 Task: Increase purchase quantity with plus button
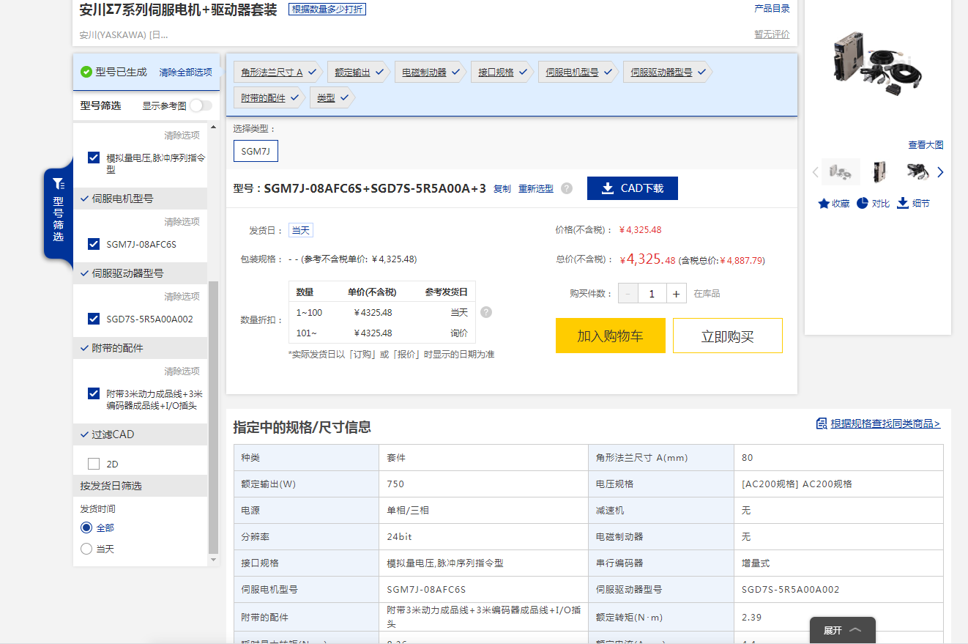[676, 293]
